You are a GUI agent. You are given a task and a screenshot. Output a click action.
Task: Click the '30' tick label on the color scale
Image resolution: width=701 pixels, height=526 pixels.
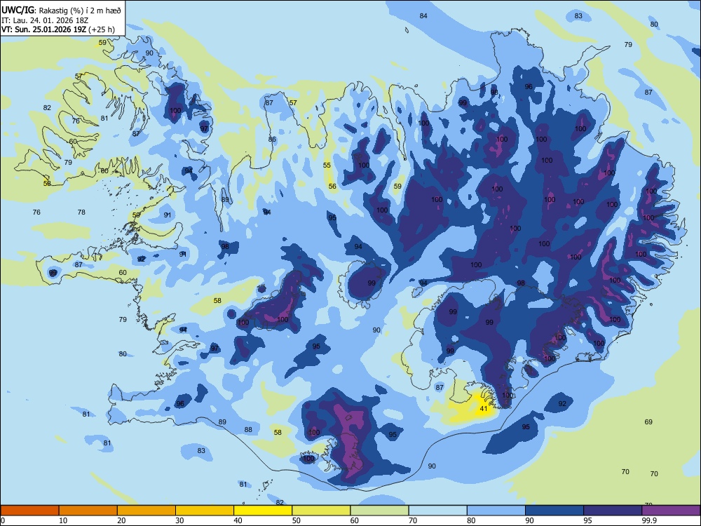pos(179,520)
